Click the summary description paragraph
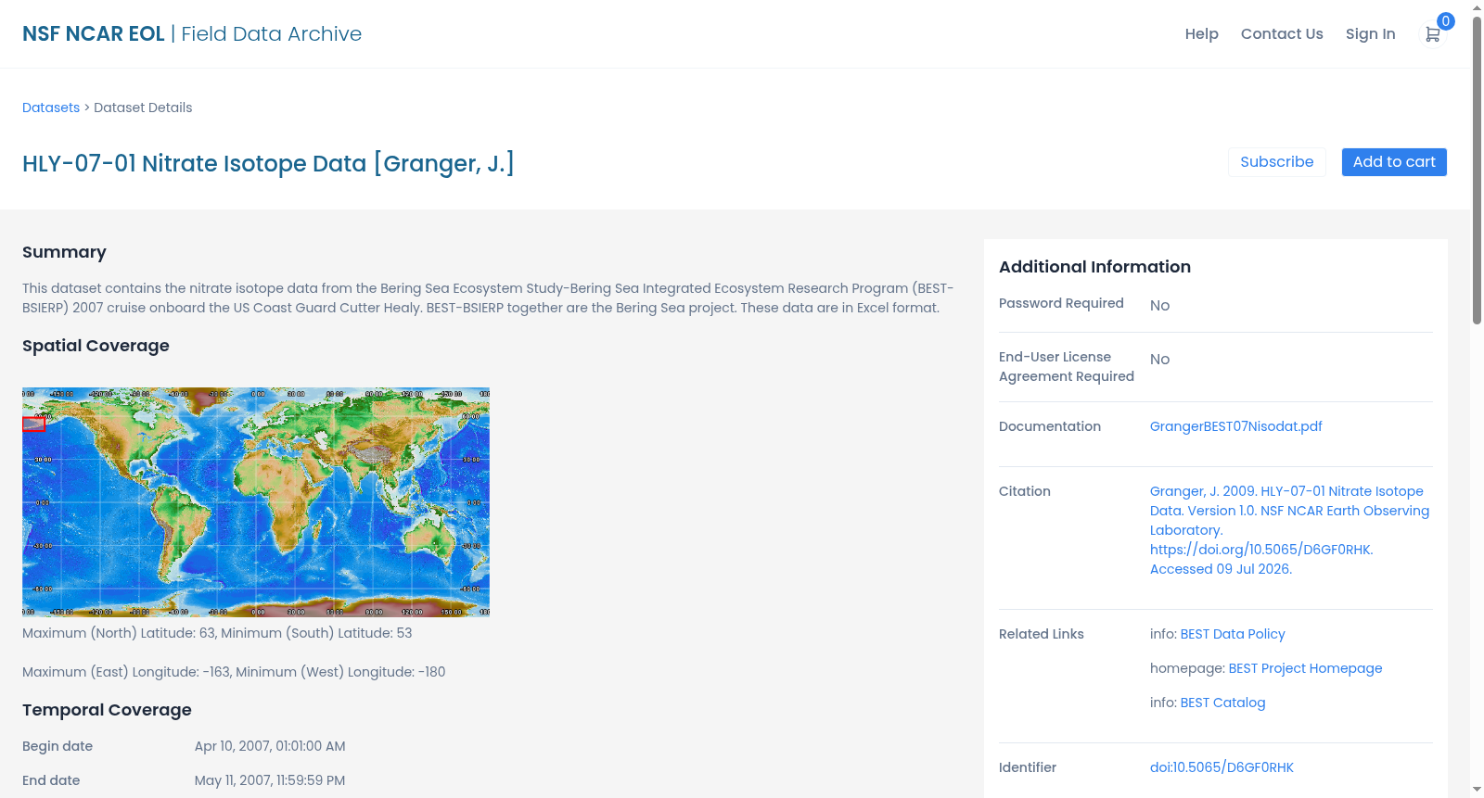Screen dimensions: 1484x798 pos(488,298)
